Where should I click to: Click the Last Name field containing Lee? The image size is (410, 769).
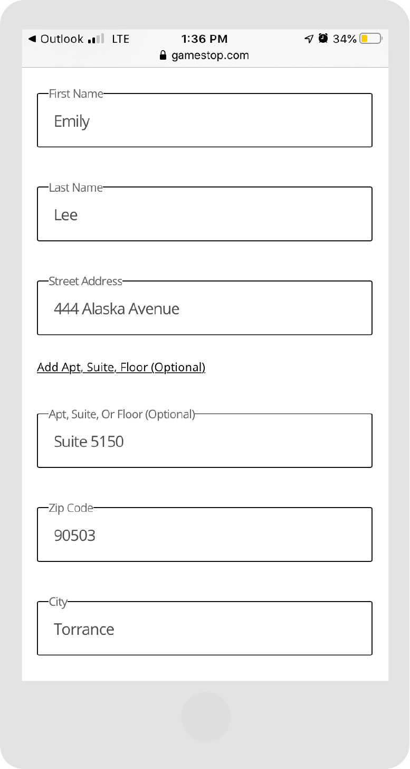pyautogui.click(x=205, y=214)
